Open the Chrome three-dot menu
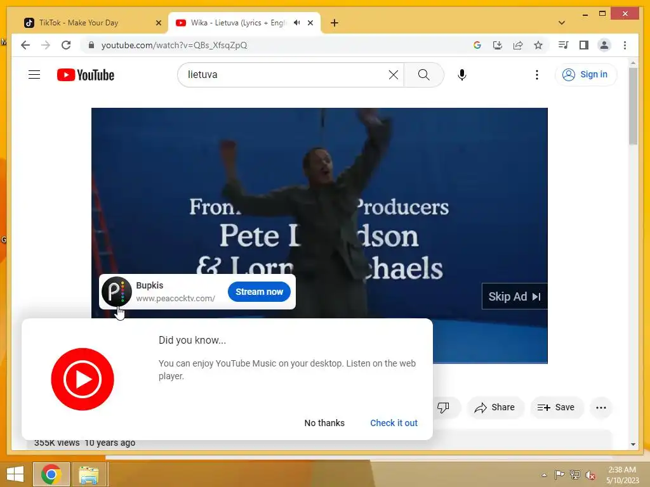The image size is (650, 487). (x=625, y=45)
